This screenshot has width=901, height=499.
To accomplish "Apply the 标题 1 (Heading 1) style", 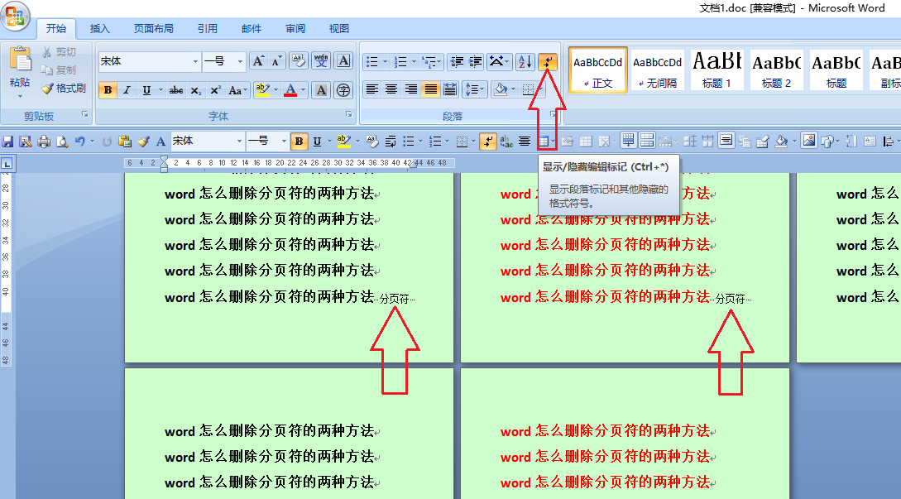I will point(717,70).
